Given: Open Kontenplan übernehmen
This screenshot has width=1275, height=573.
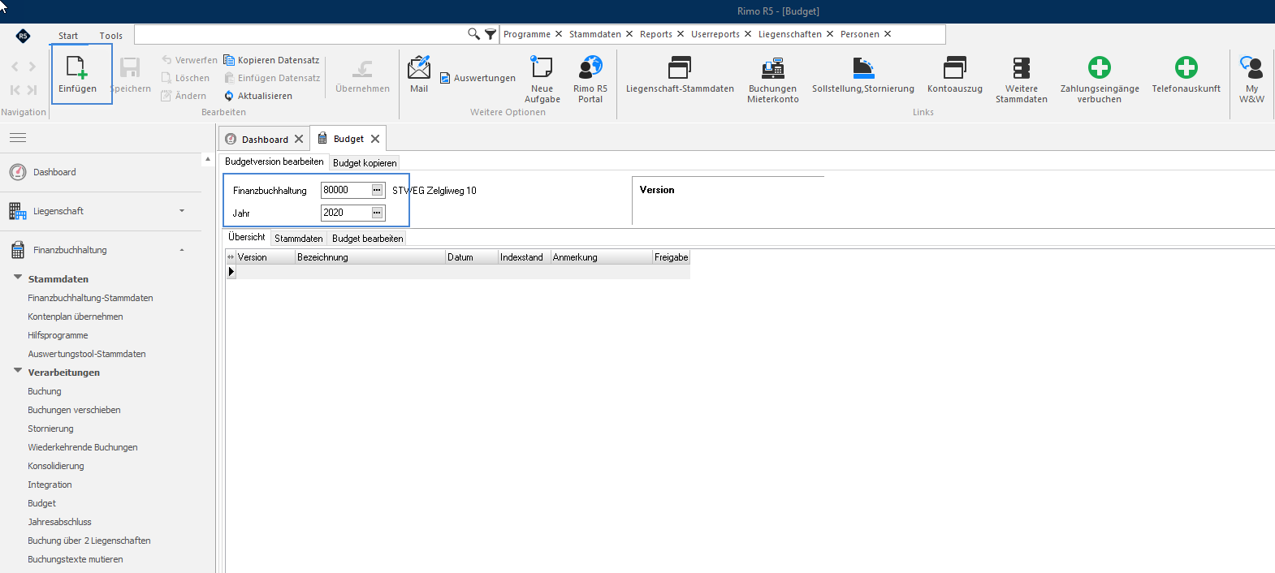Looking at the screenshot, I should pyautogui.click(x=76, y=317).
